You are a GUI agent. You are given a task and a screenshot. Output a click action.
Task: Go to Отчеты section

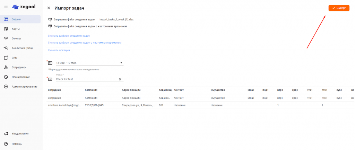[x=16, y=38]
